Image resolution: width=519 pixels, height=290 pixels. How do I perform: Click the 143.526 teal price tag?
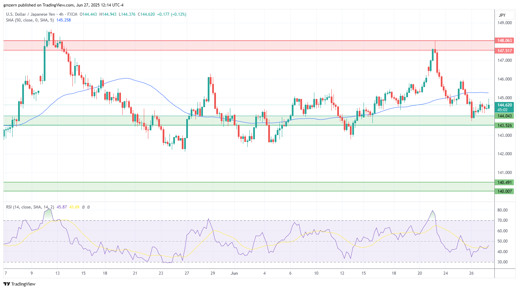coord(504,126)
